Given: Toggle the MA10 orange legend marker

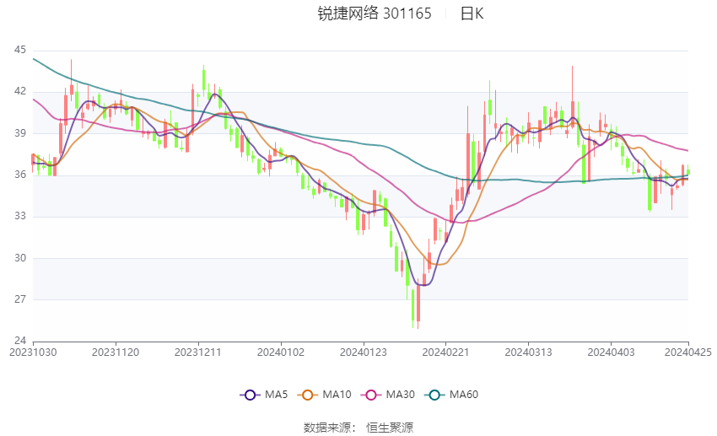Looking at the screenshot, I should click(x=309, y=395).
